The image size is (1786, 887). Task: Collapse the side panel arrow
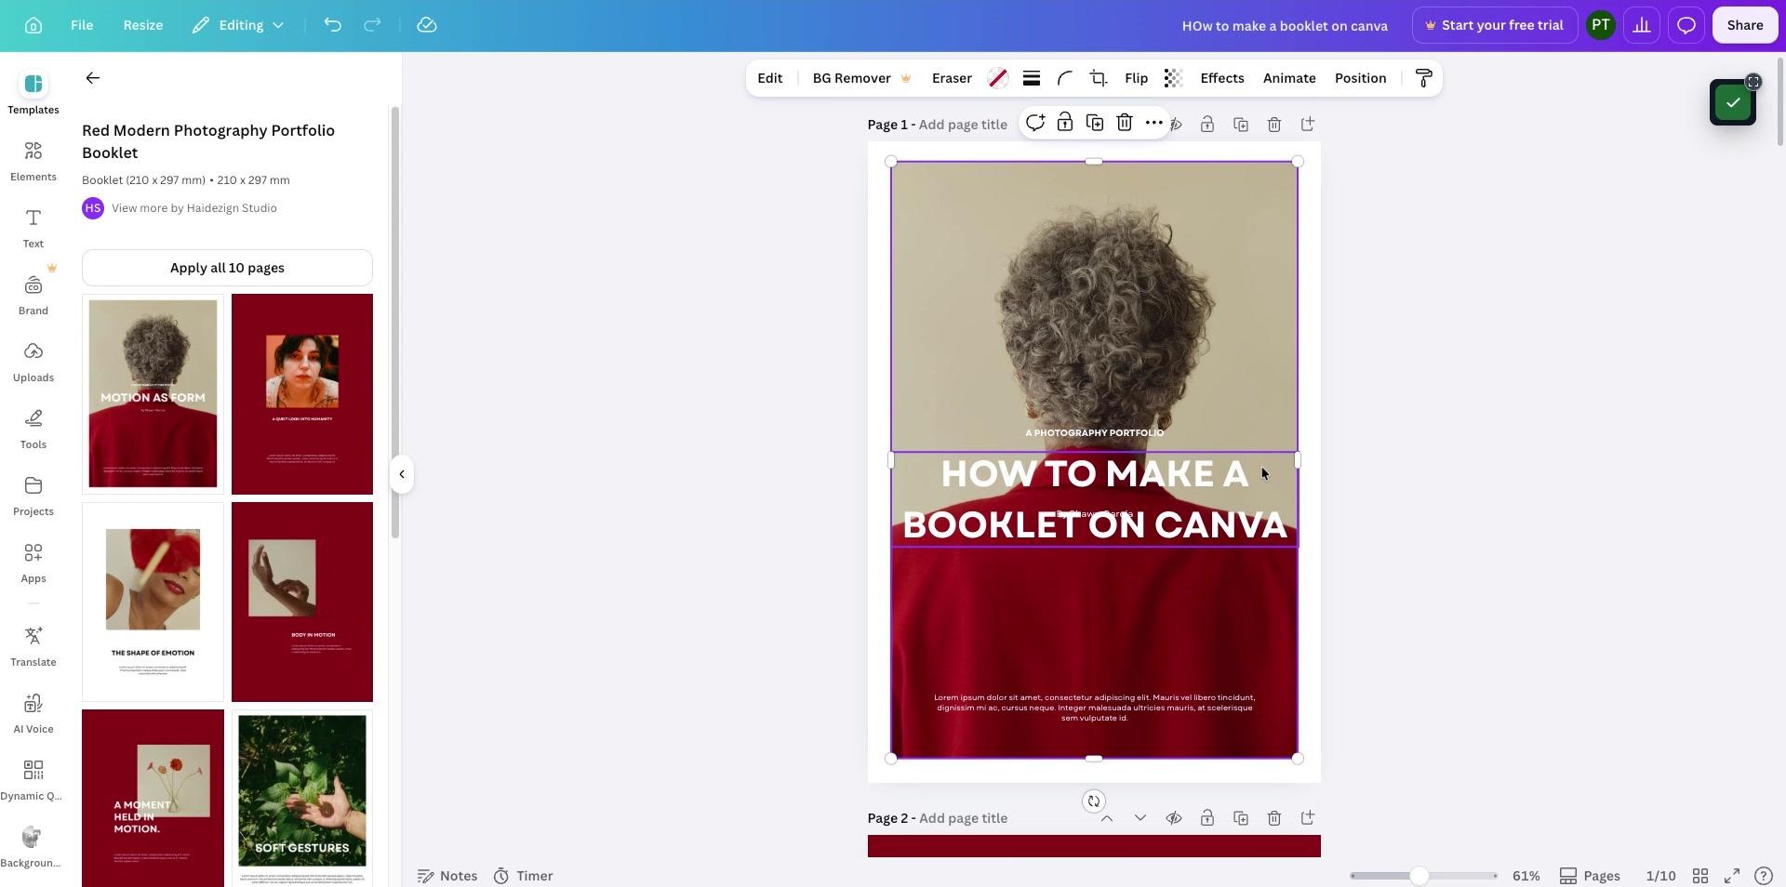click(x=402, y=474)
